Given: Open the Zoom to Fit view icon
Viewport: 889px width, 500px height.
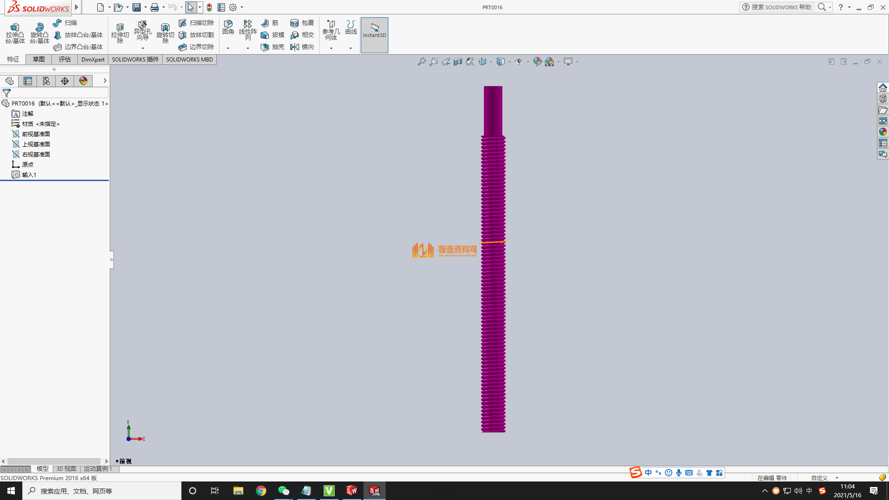Looking at the screenshot, I should pos(421,62).
